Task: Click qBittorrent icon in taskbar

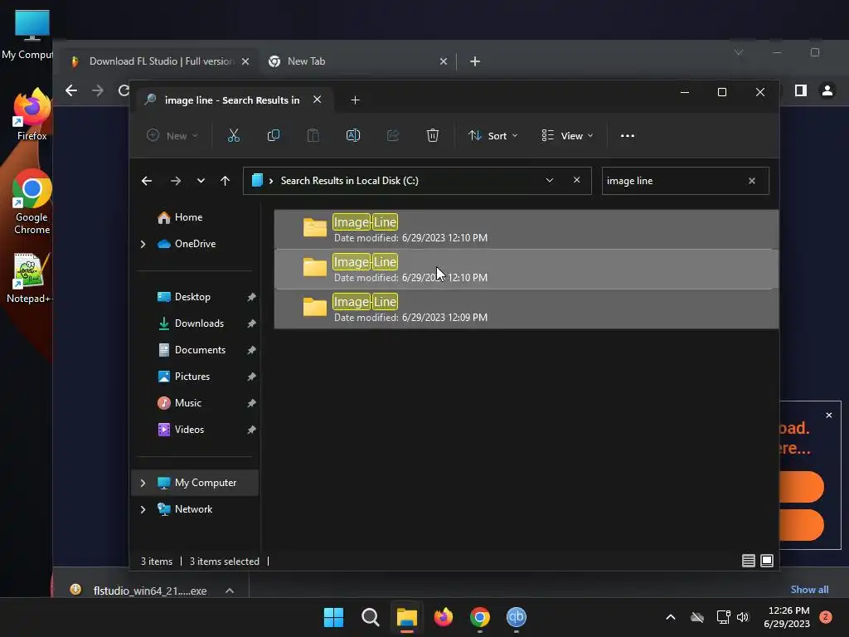Action: pyautogui.click(x=516, y=617)
